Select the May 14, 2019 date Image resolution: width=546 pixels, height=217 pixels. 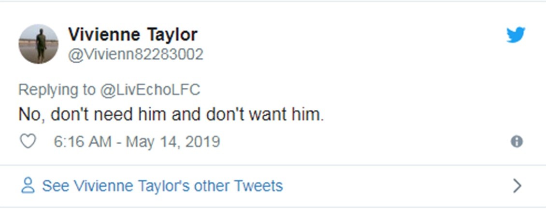click(173, 142)
